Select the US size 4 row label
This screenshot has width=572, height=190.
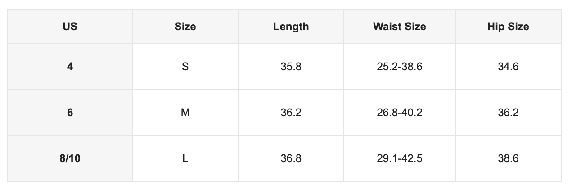coord(70,67)
